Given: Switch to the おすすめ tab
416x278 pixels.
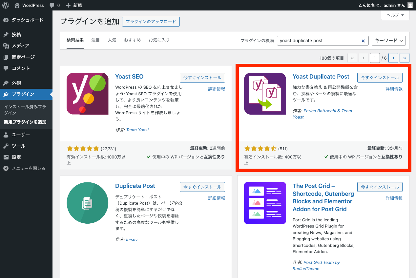Looking at the screenshot, I should (x=132, y=40).
